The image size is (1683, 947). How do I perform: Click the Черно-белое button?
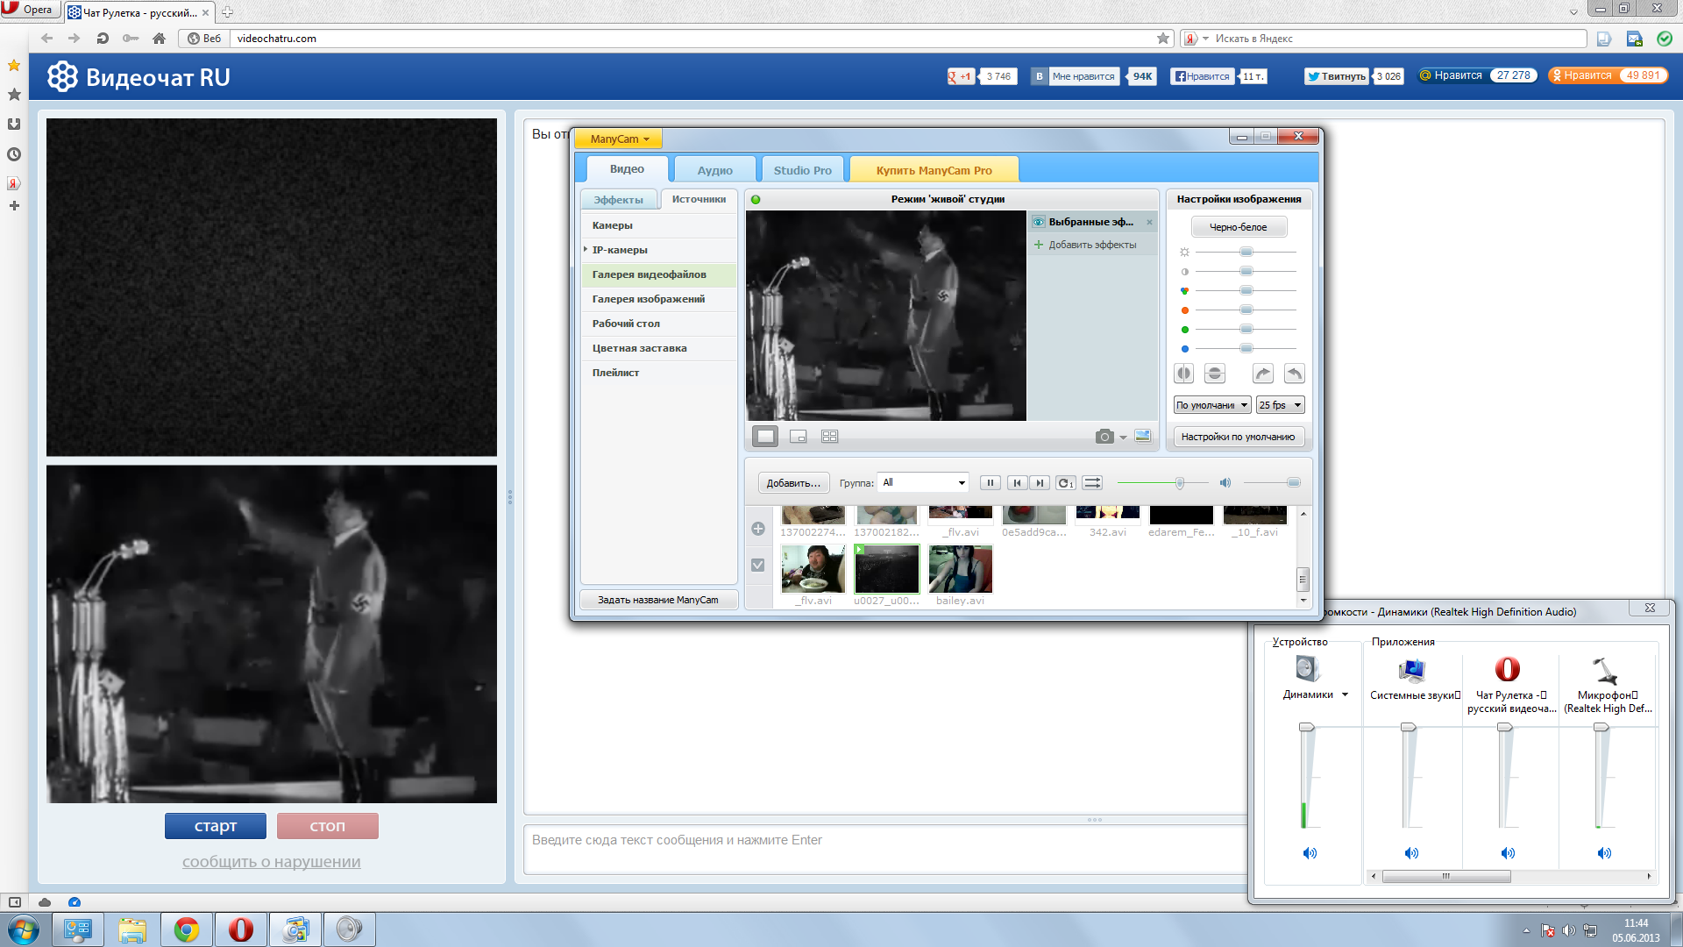coord(1239,227)
